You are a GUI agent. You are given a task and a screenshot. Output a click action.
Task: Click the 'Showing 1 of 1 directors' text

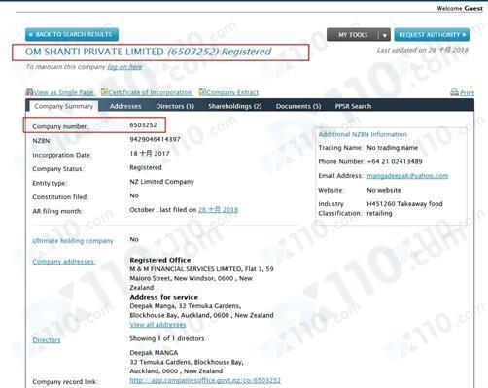tap(167, 338)
